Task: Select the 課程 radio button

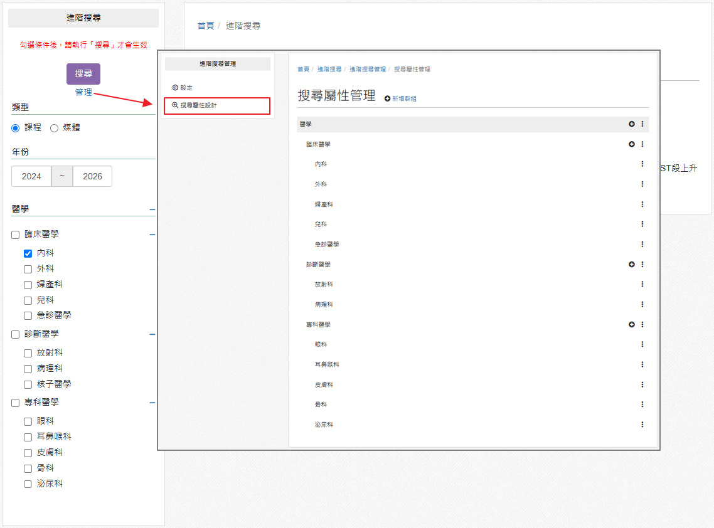Action: coord(16,129)
